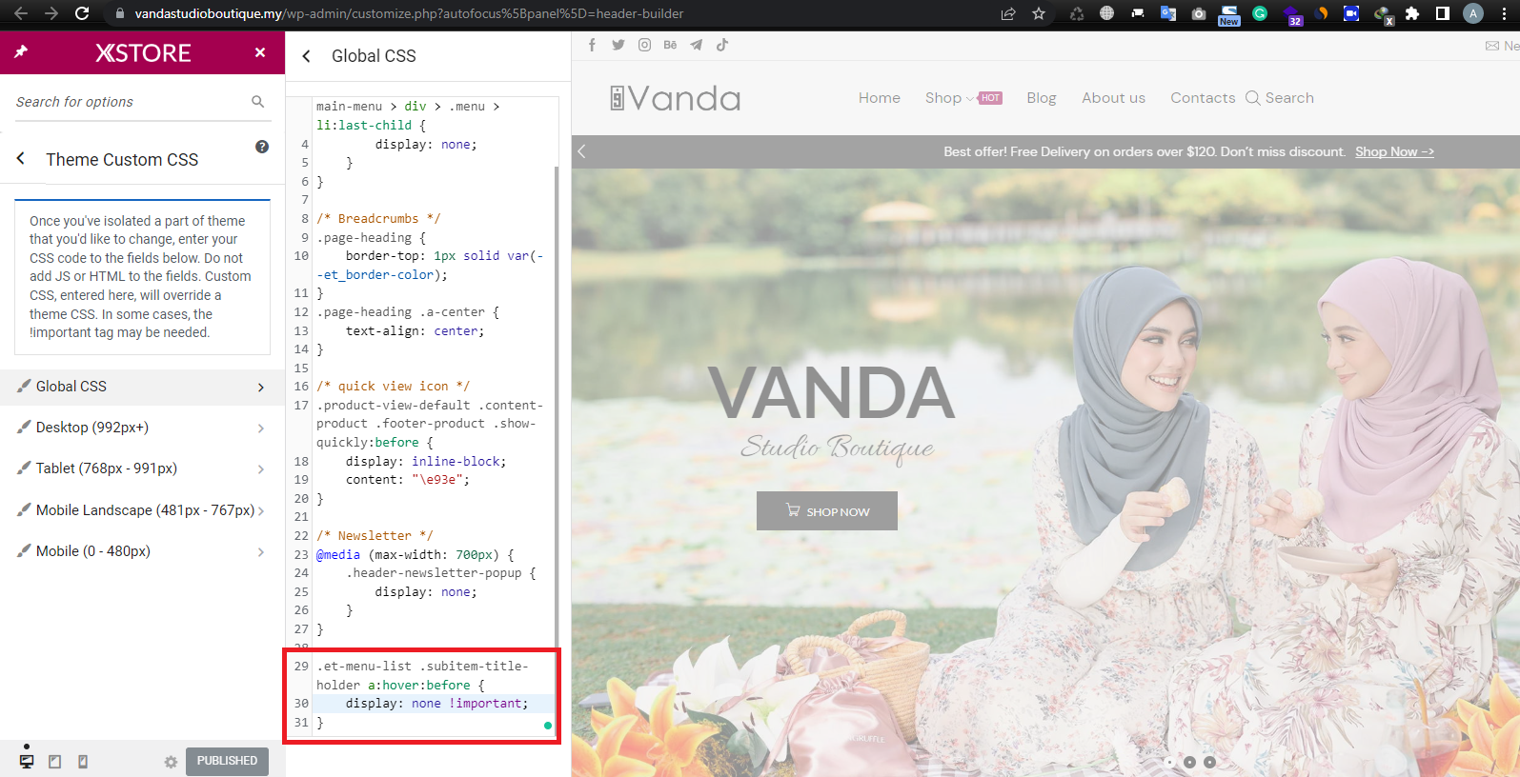Open the help question mark icon
Image resolution: width=1520 pixels, height=777 pixels.
coord(262,147)
